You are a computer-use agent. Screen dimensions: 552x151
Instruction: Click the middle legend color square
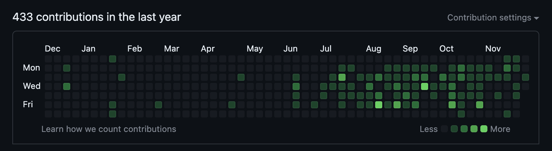464,129
